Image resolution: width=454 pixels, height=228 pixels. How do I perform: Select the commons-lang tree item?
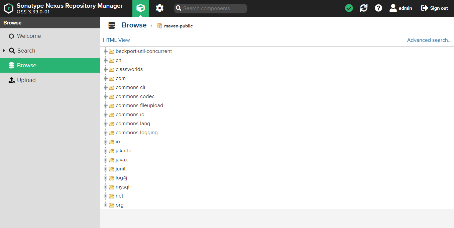[133, 124]
